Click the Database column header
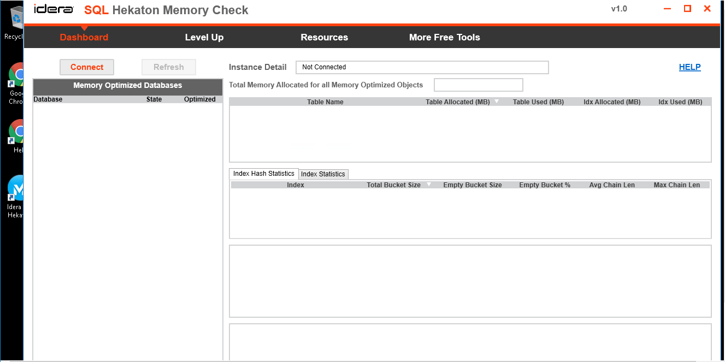The image size is (725, 362). [48, 99]
